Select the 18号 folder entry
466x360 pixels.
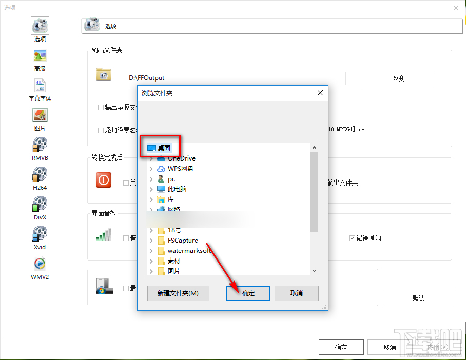174,230
